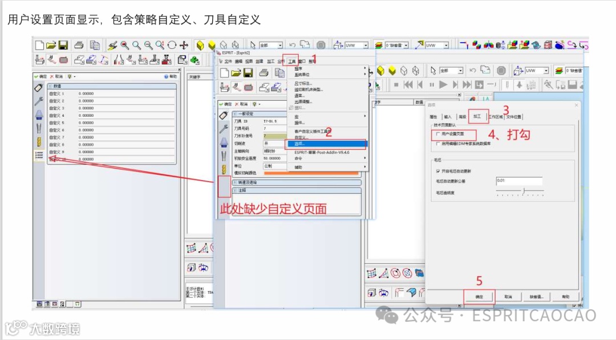Click New document icon in leftmost window toolbar
The height and width of the screenshot is (340, 616).
point(39,45)
